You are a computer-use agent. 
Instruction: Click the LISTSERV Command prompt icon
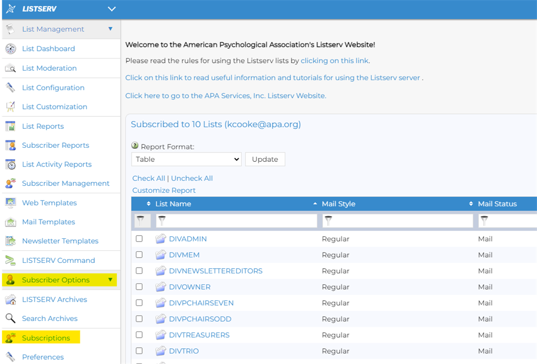click(10, 260)
